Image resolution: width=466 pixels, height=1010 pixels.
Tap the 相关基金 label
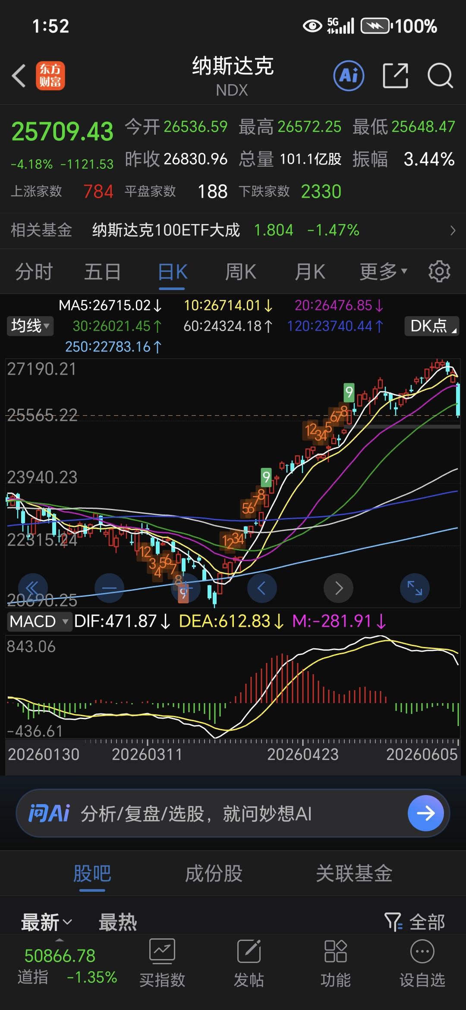click(41, 230)
